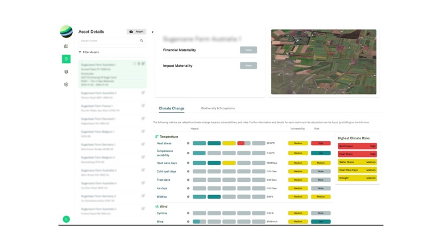
Task: Click the Wind category icon
Action: coord(156,206)
